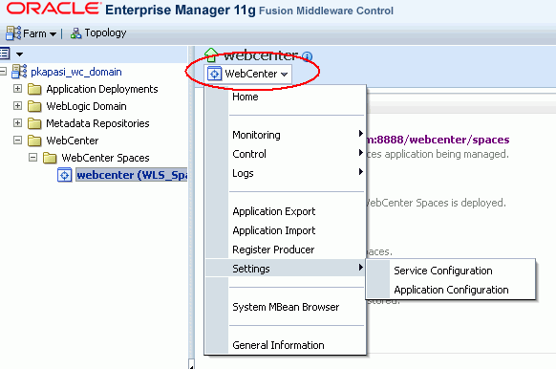This screenshot has width=556, height=369.
Task: Expand the Application Deployments folder
Action: pos(17,88)
